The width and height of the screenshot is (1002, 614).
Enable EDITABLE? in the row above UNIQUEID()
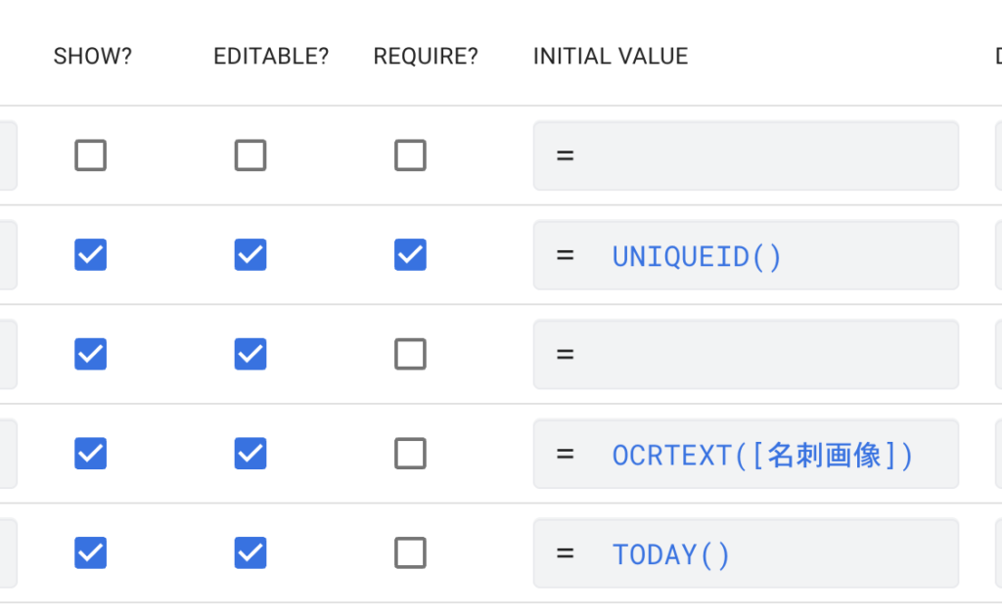(250, 155)
